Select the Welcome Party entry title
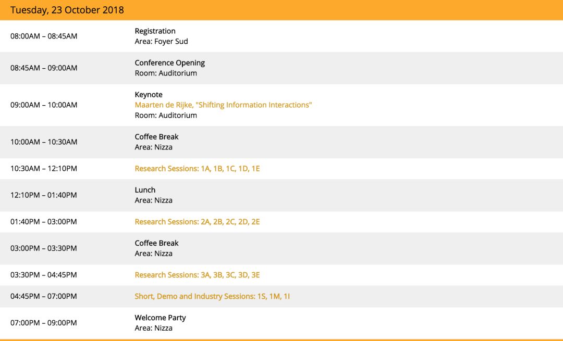 [160, 318]
